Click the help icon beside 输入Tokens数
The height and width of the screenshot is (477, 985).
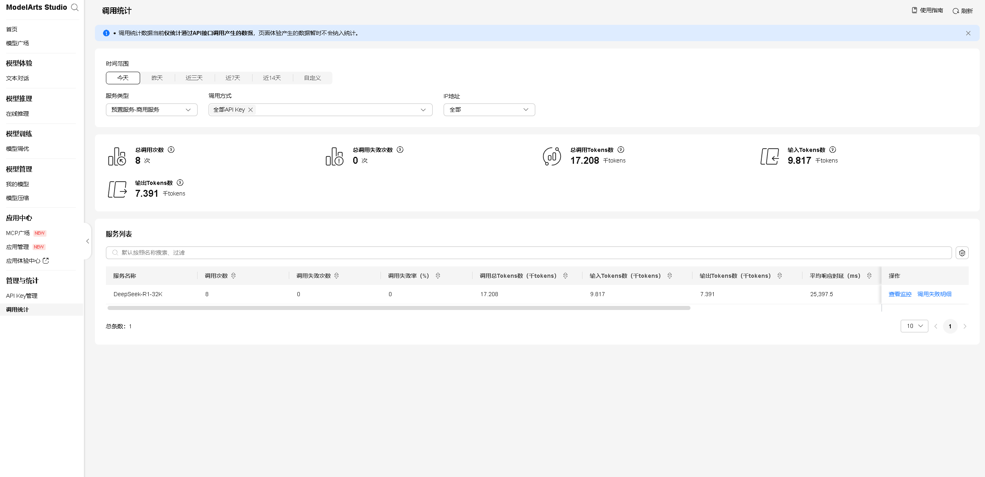tap(833, 149)
